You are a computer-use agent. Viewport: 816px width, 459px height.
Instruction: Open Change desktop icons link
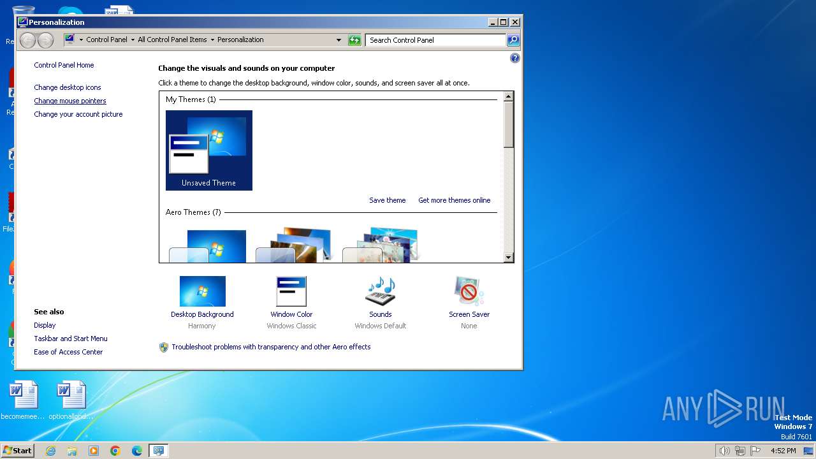tap(68, 87)
